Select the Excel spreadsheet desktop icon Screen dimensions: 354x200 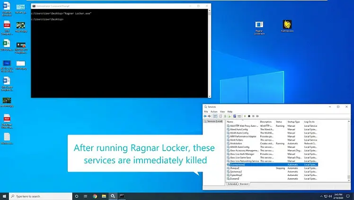(x=7, y=45)
